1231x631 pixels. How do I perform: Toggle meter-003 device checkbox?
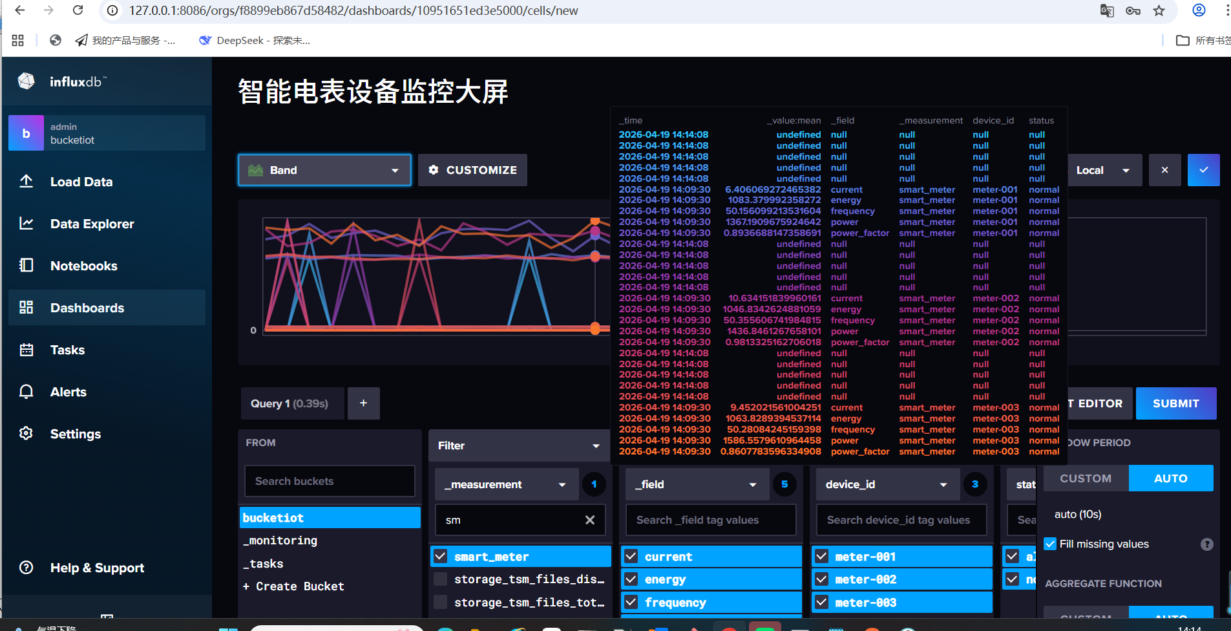click(822, 602)
